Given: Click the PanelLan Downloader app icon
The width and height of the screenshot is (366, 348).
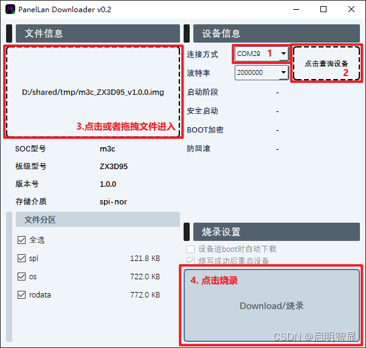Looking at the screenshot, I should click(10, 9).
